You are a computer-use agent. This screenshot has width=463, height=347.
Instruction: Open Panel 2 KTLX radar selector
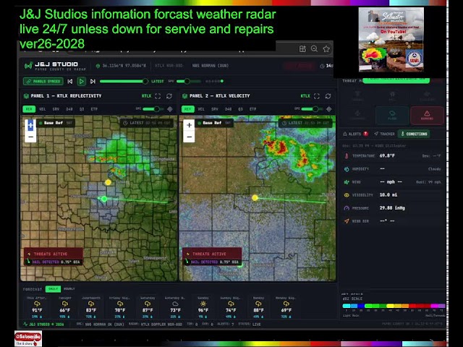305,96
